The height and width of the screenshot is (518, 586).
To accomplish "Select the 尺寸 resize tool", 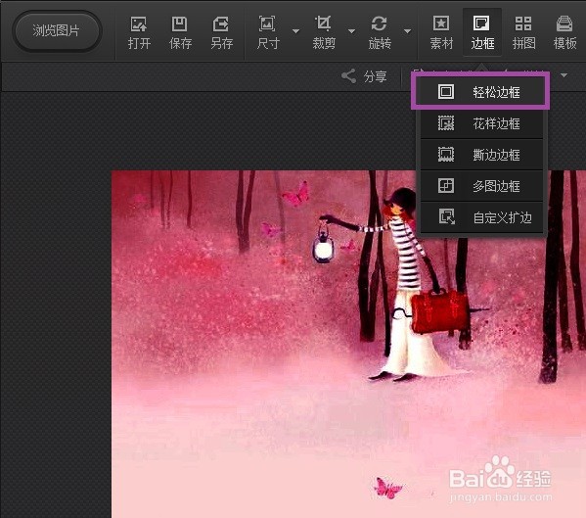I will click(268, 33).
